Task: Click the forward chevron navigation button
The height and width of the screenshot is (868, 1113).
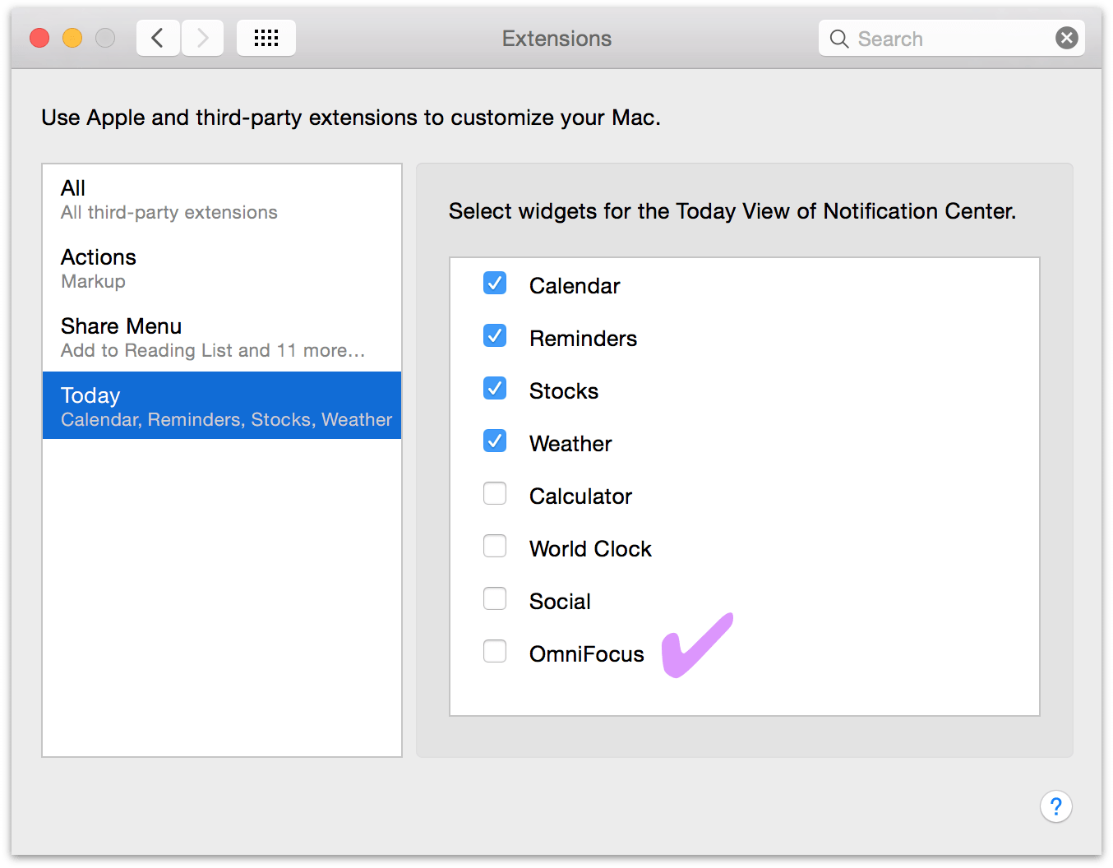Action: pyautogui.click(x=202, y=38)
